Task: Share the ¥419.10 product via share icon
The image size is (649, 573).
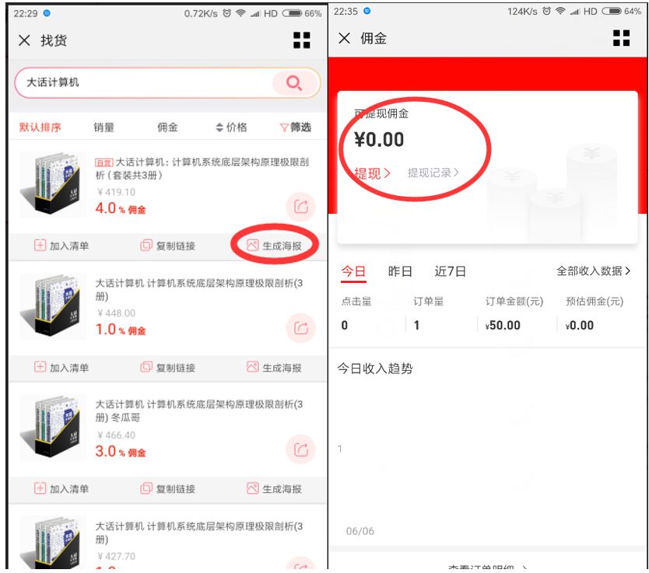Action: coord(301,206)
